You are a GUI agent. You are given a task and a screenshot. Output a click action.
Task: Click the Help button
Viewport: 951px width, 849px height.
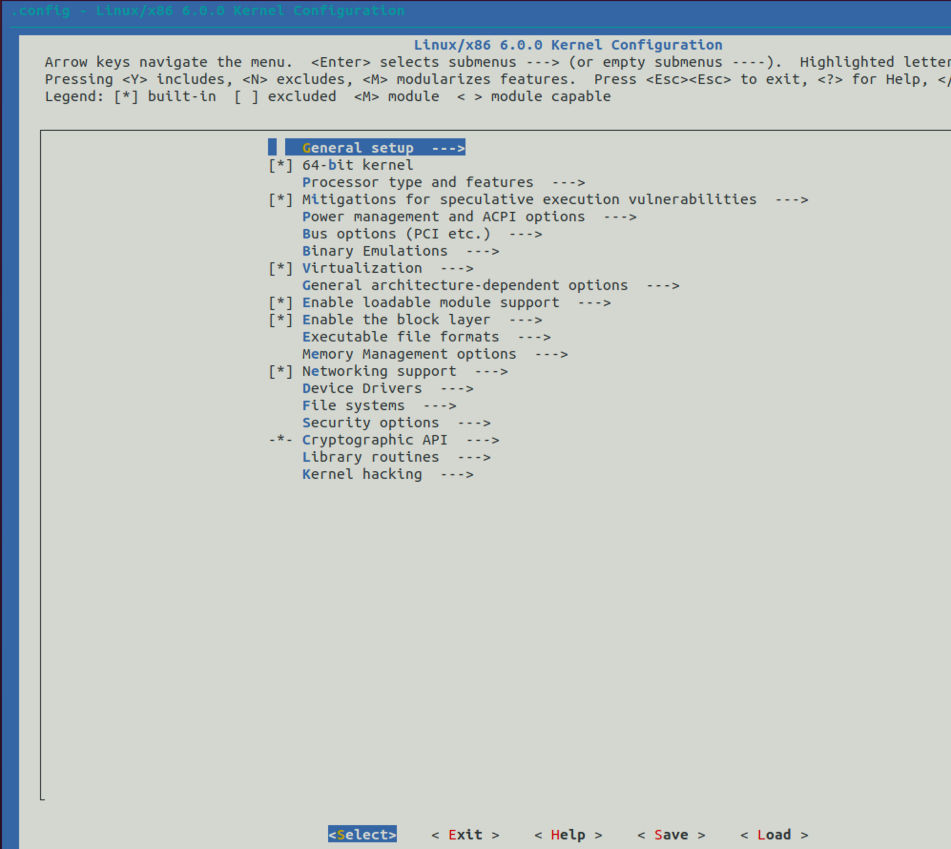[568, 835]
